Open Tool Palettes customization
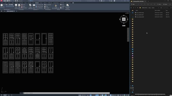The image size is (172, 96). coord(19,6)
